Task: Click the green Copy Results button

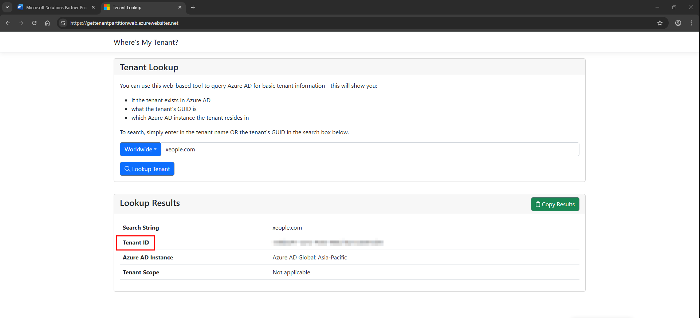Action: [x=555, y=204]
